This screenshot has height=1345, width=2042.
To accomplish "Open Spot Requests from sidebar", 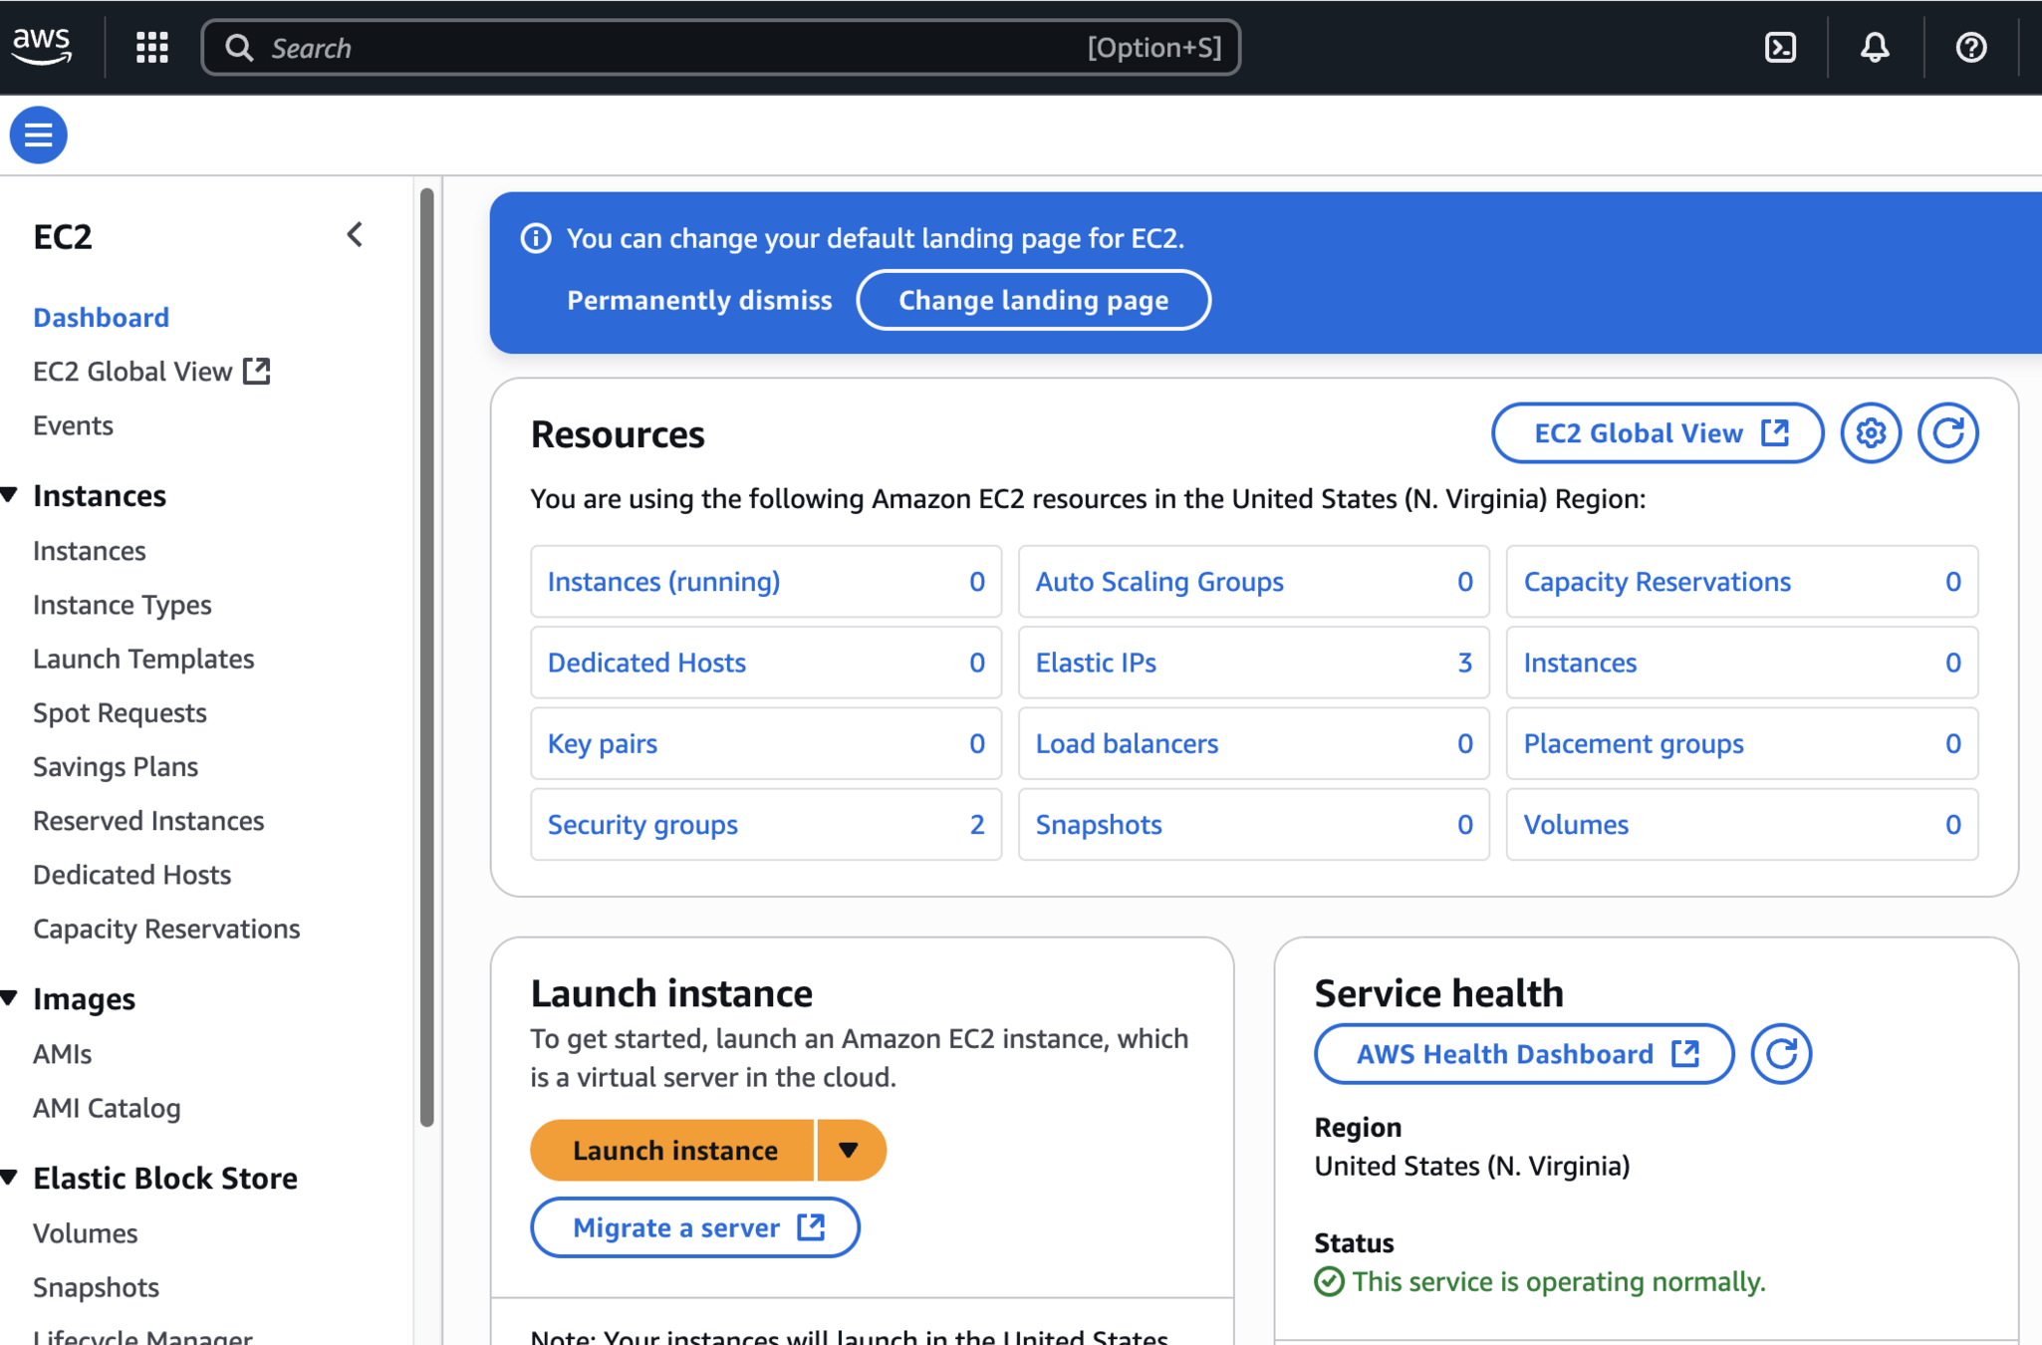I will pyautogui.click(x=120, y=712).
